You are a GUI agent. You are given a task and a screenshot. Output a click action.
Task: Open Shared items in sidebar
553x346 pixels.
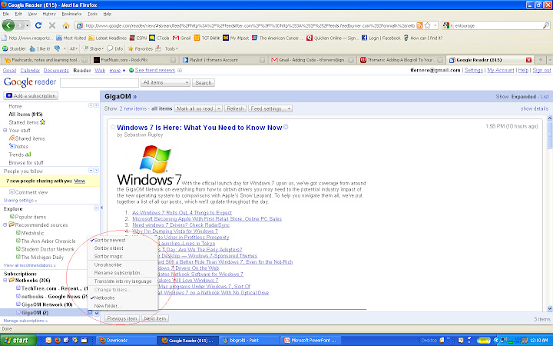pyautogui.click(x=27, y=138)
